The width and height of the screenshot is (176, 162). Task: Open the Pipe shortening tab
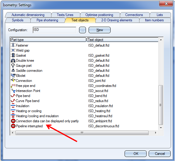click(x=47, y=20)
